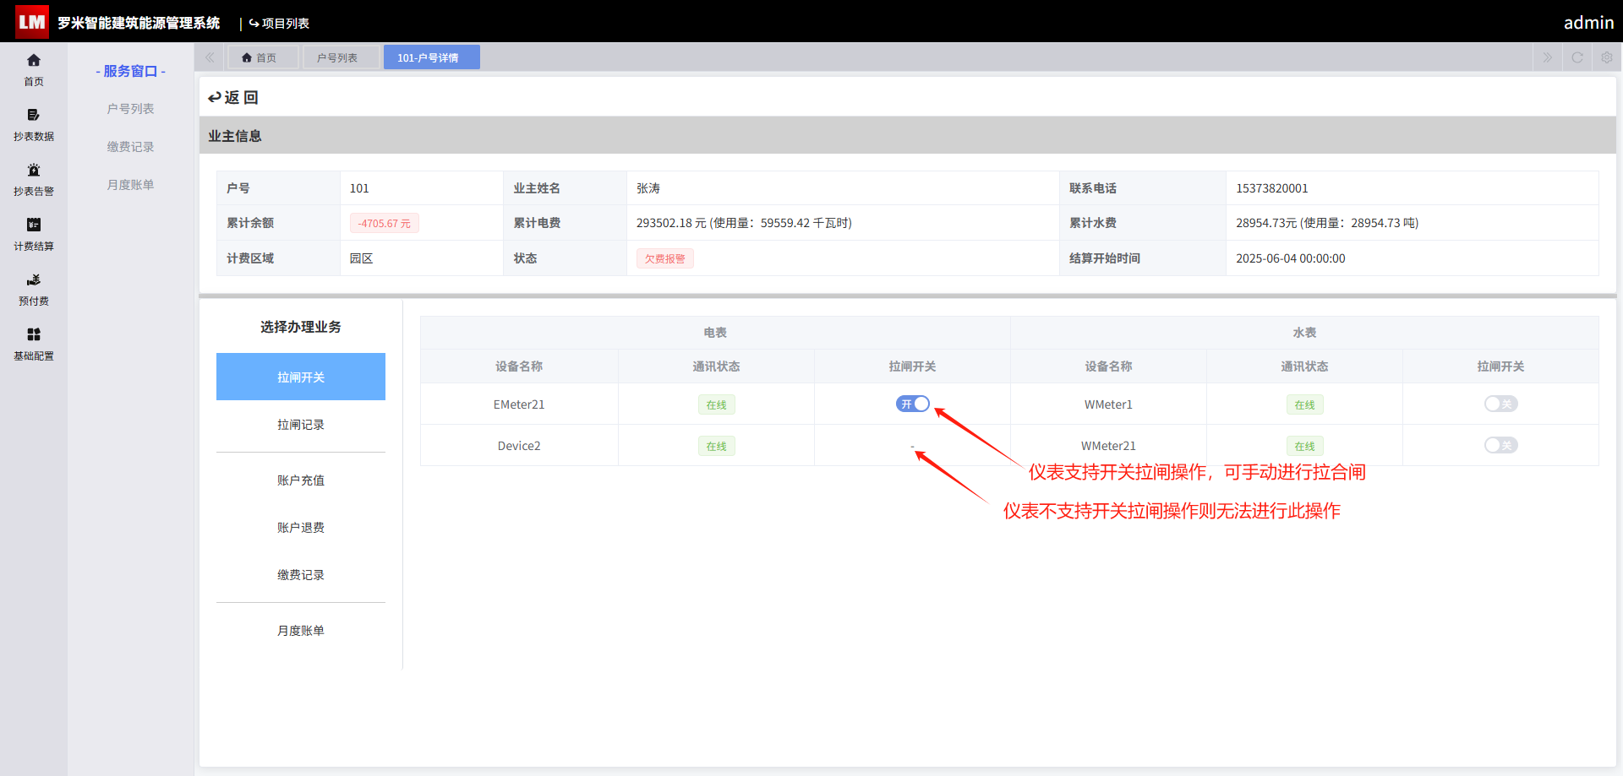This screenshot has height=776, width=1623.
Task: Toggle the WMeter21 拉闸开关 switch
Action: (1501, 445)
